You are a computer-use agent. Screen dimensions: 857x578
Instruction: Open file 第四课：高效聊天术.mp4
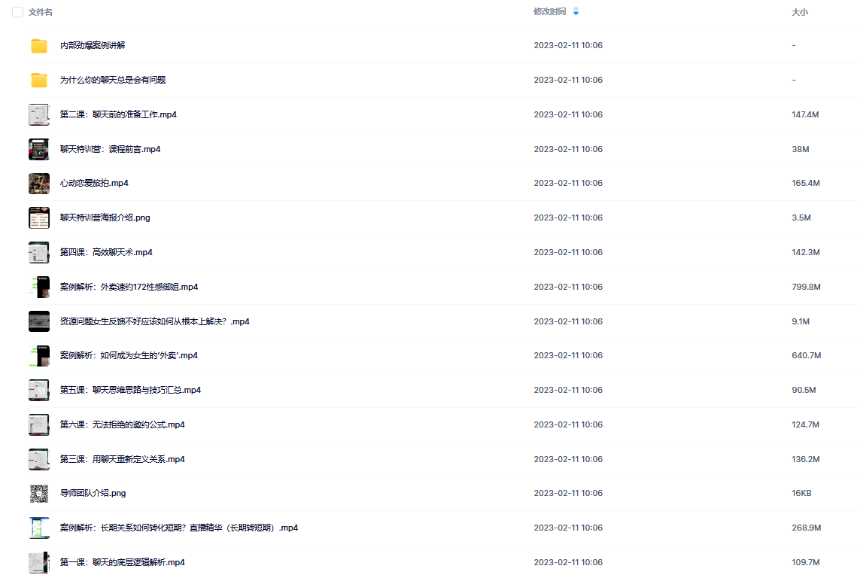click(x=106, y=252)
